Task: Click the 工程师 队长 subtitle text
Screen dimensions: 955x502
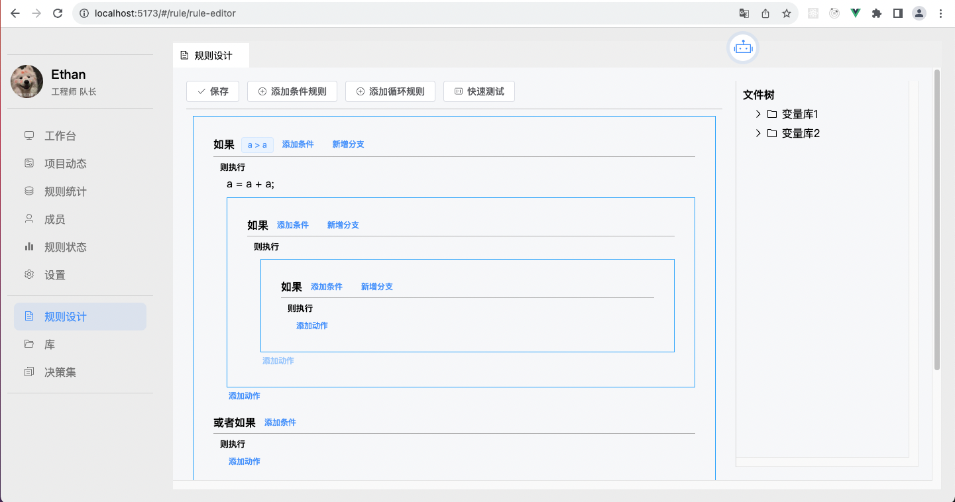Action: tap(74, 92)
